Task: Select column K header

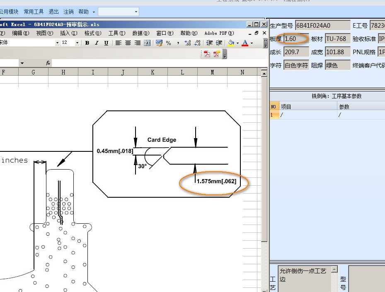Action: point(153,72)
